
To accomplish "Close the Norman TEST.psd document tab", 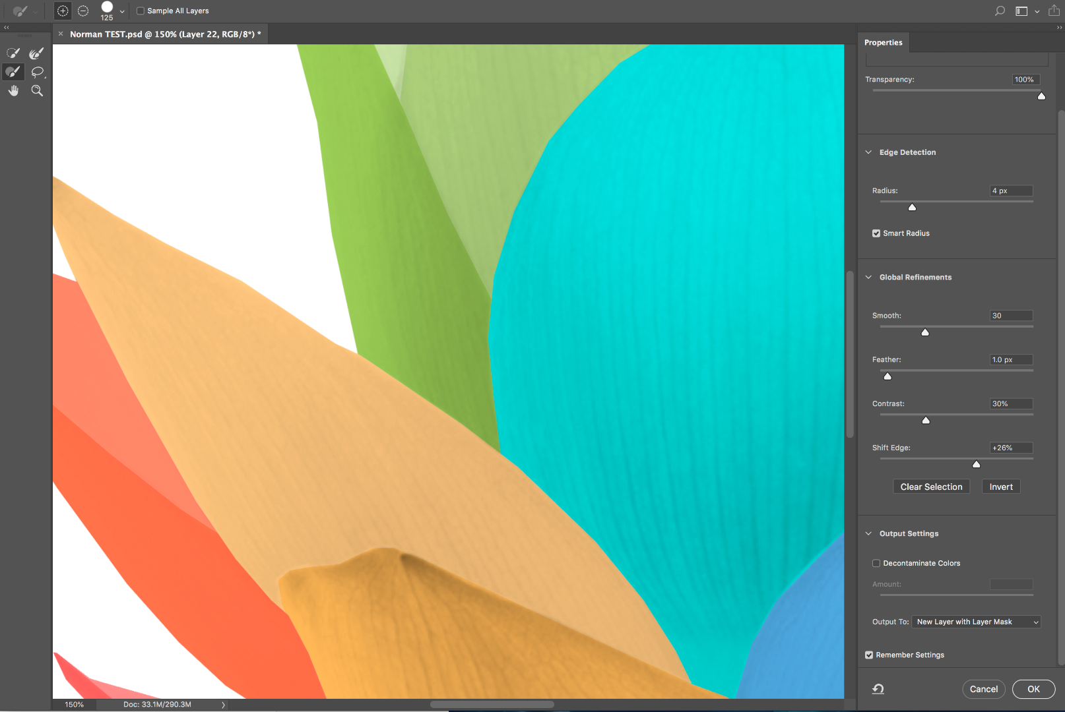I will [x=61, y=34].
